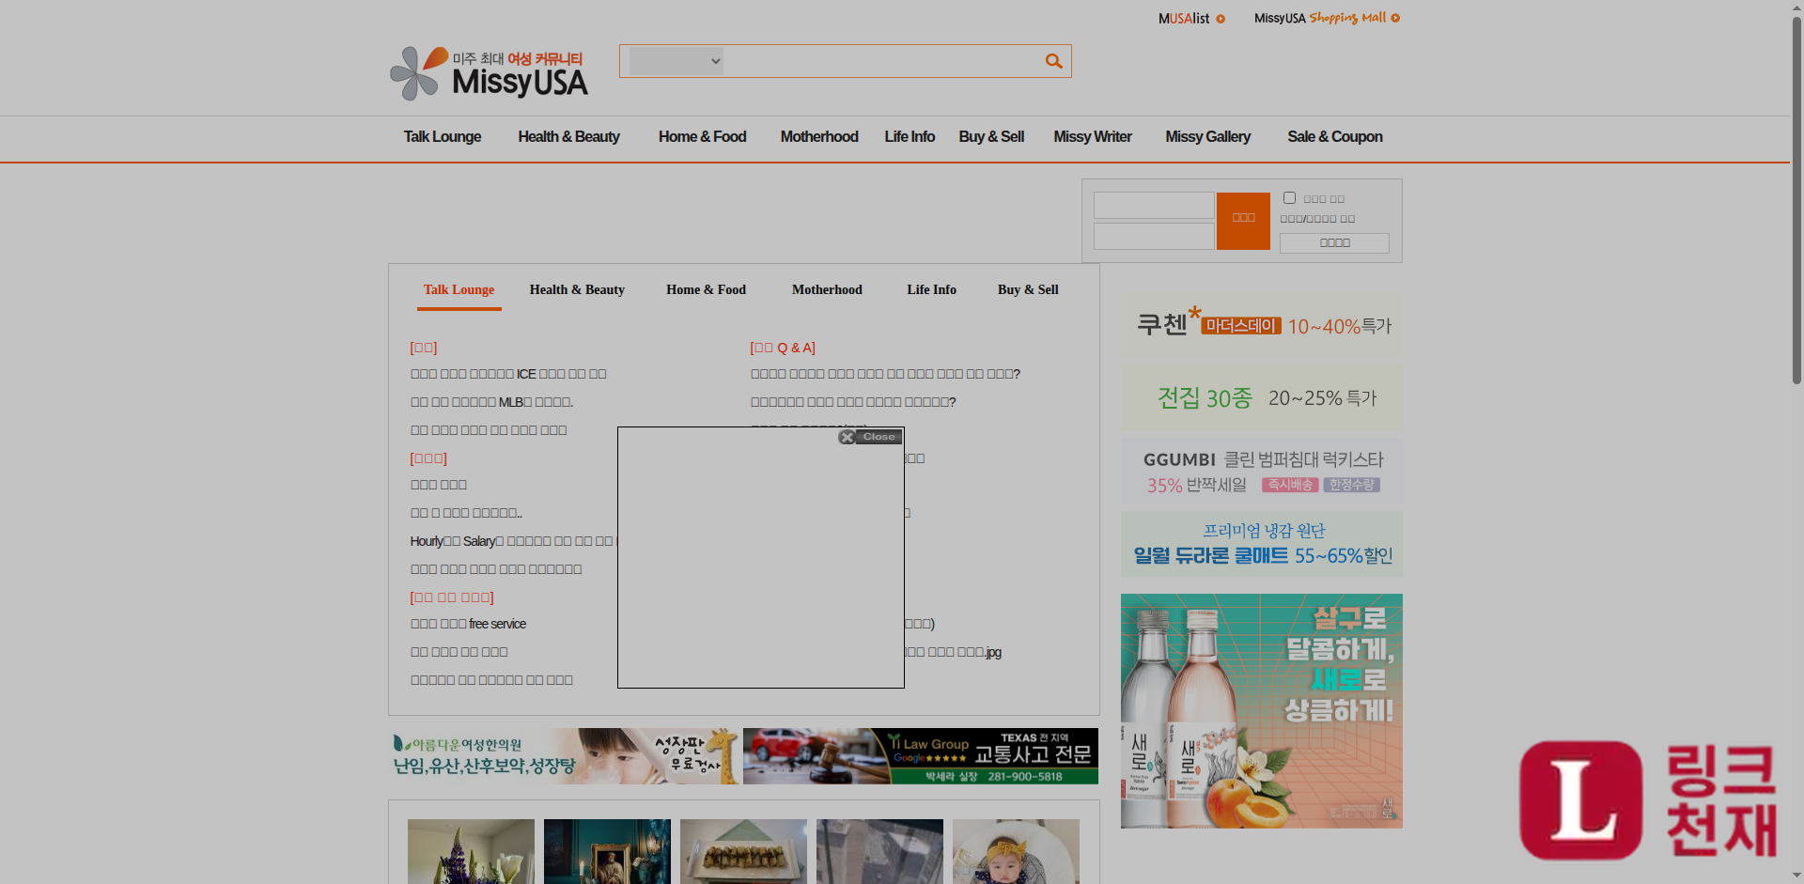Open the 새로 soju apricot advertisement
This screenshot has width=1804, height=884.
click(1261, 711)
